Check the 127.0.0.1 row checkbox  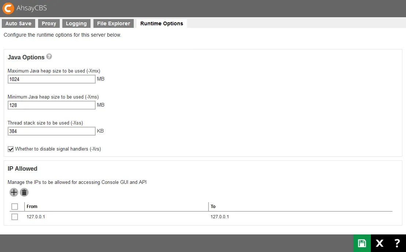point(15,216)
